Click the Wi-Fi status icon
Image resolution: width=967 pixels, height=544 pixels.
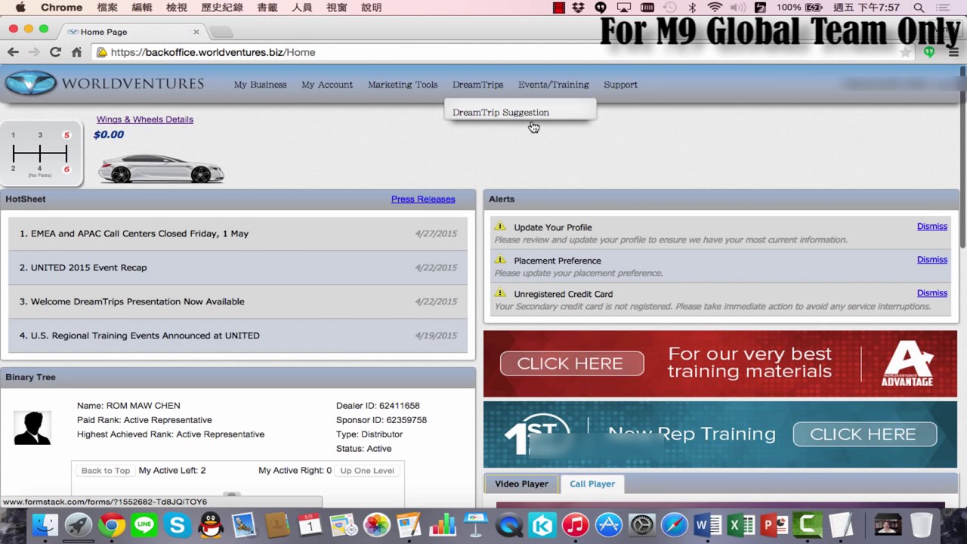click(715, 8)
